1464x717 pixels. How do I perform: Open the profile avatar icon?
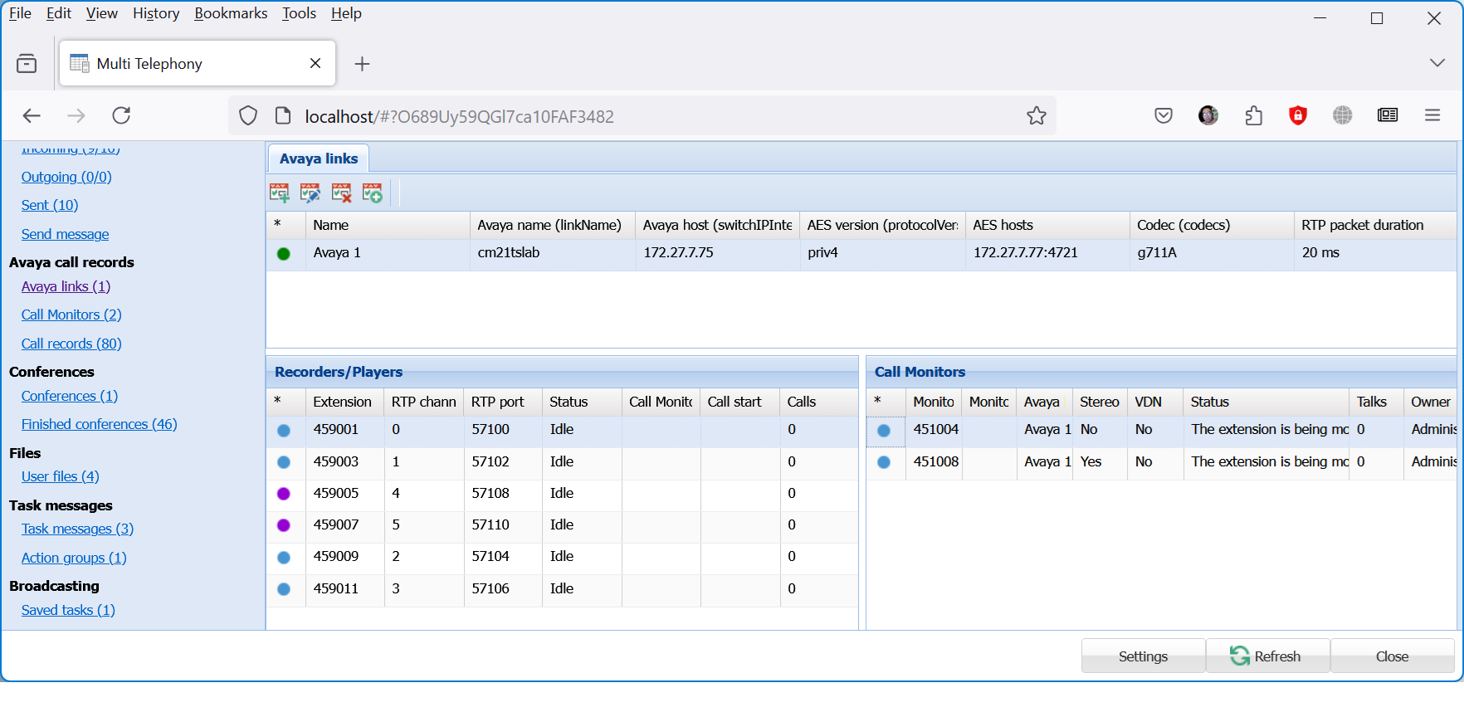click(1208, 116)
